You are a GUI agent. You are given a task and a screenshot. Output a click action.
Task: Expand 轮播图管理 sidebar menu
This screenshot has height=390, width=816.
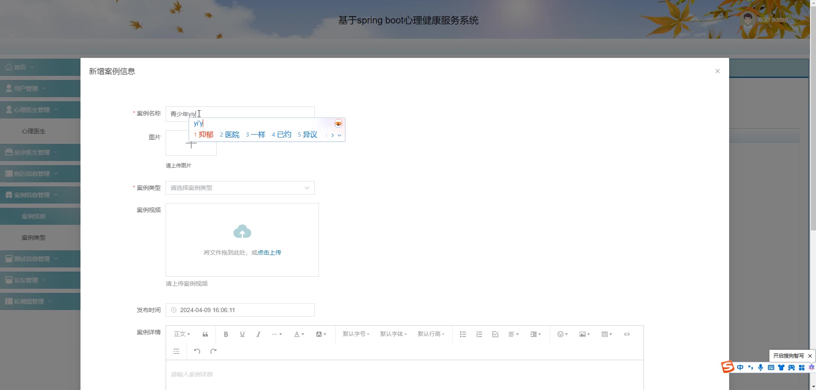(40, 301)
